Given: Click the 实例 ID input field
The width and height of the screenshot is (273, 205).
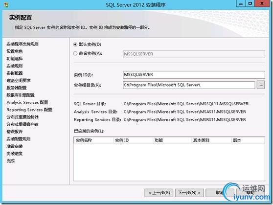Looking at the screenshot, I should click(194, 75).
